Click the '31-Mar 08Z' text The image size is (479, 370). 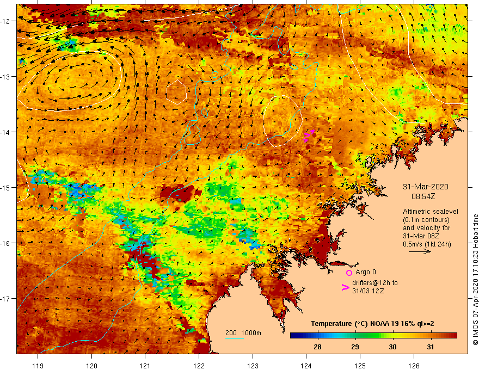click(x=422, y=236)
